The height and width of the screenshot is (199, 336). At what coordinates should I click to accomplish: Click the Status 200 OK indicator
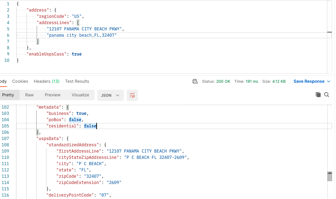pyautogui.click(x=216, y=81)
